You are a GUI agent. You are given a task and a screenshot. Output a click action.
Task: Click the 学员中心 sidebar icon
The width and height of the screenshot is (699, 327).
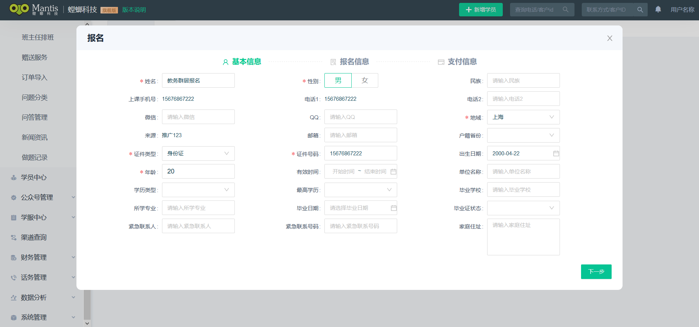(x=13, y=178)
